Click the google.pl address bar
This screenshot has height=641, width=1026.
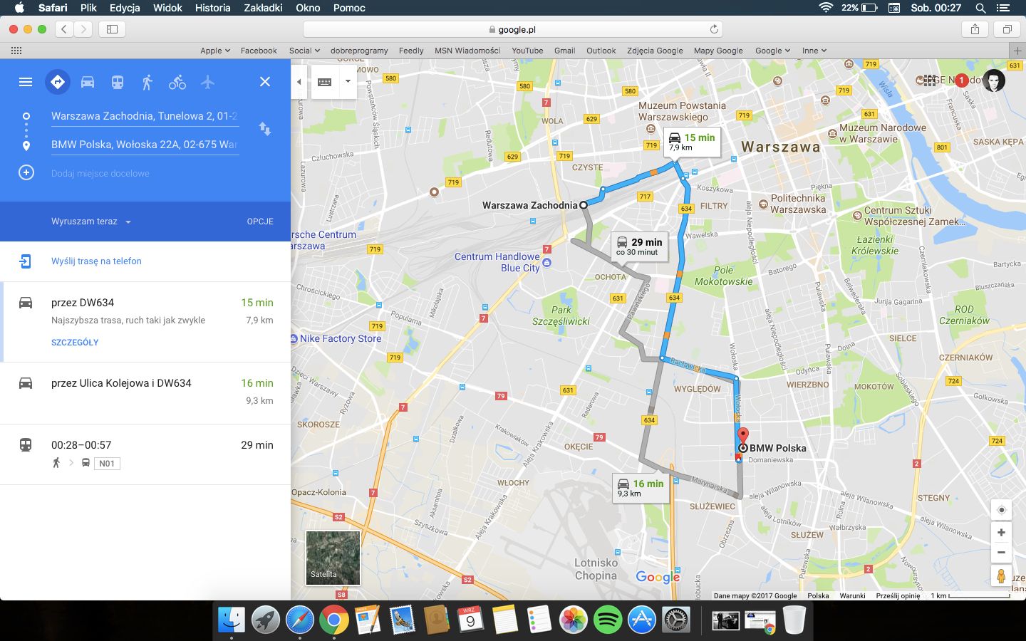[x=513, y=29]
